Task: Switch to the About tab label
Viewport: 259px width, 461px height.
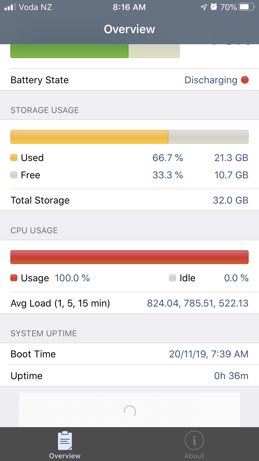Action: click(194, 456)
